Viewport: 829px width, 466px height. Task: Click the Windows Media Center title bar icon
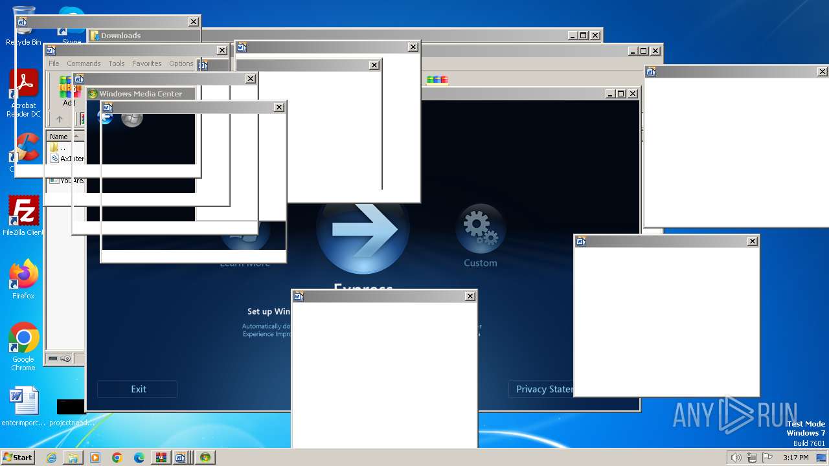point(93,94)
